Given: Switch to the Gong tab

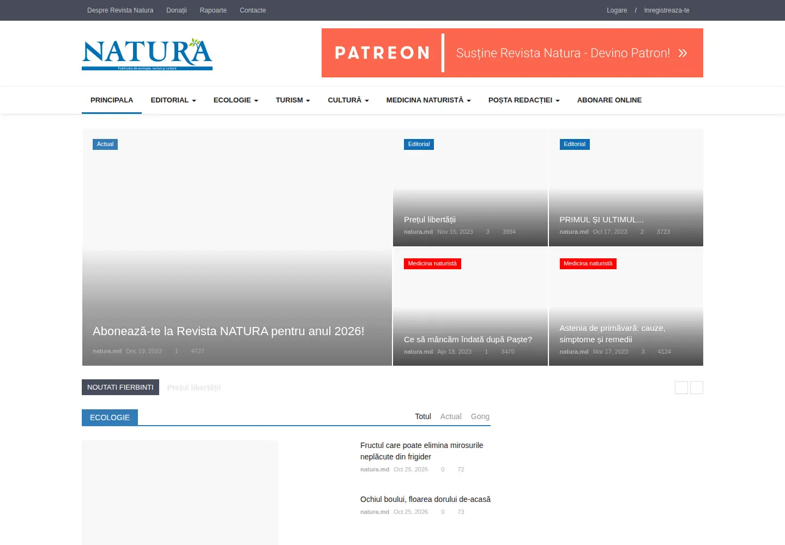Looking at the screenshot, I should click(480, 416).
